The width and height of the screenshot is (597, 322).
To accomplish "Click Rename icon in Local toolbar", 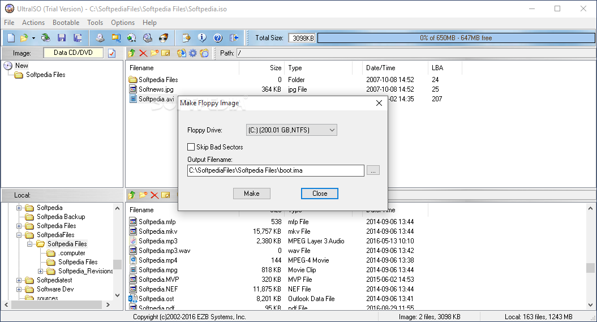I will click(x=166, y=195).
